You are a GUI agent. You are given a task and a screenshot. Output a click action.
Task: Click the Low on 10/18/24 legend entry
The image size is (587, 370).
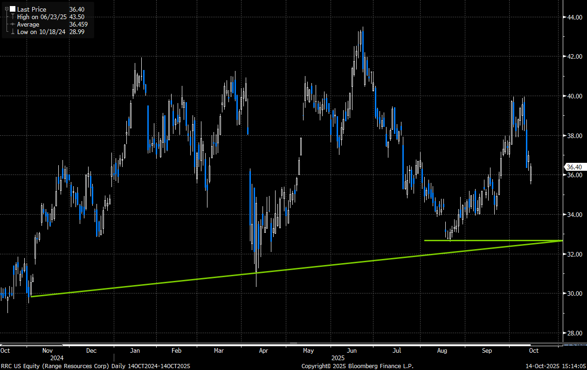click(x=41, y=32)
